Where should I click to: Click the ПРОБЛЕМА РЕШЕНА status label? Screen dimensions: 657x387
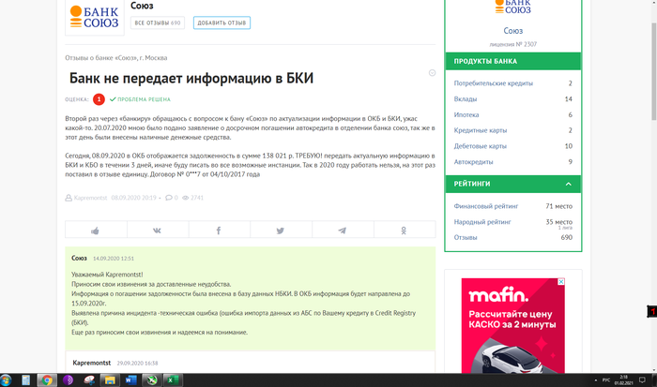pos(140,99)
